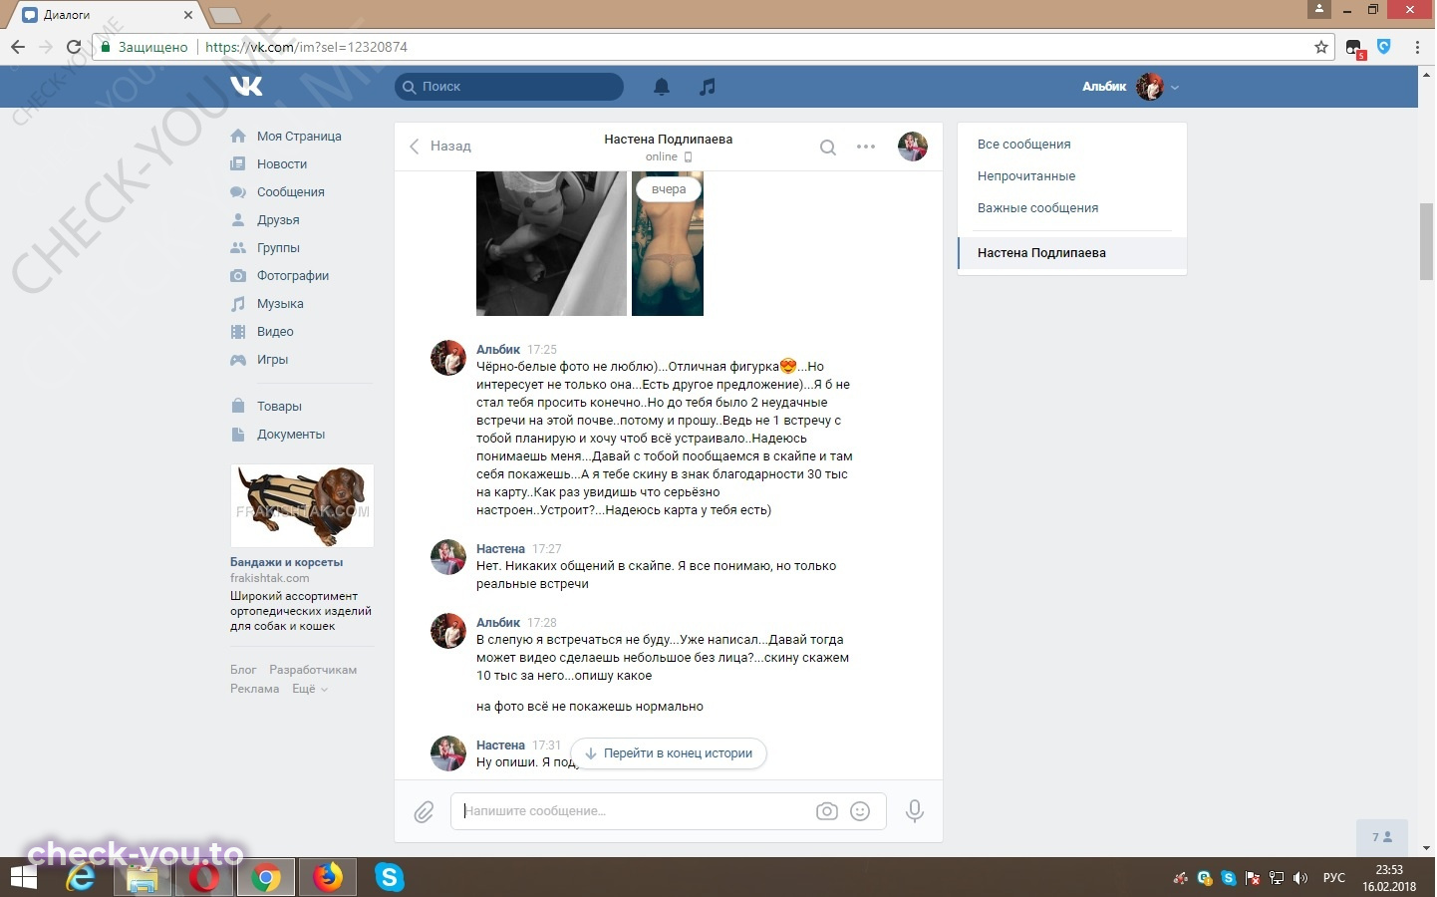The width and height of the screenshot is (1437, 897).
Task: Click the camera photo attach icon
Action: tap(827, 811)
